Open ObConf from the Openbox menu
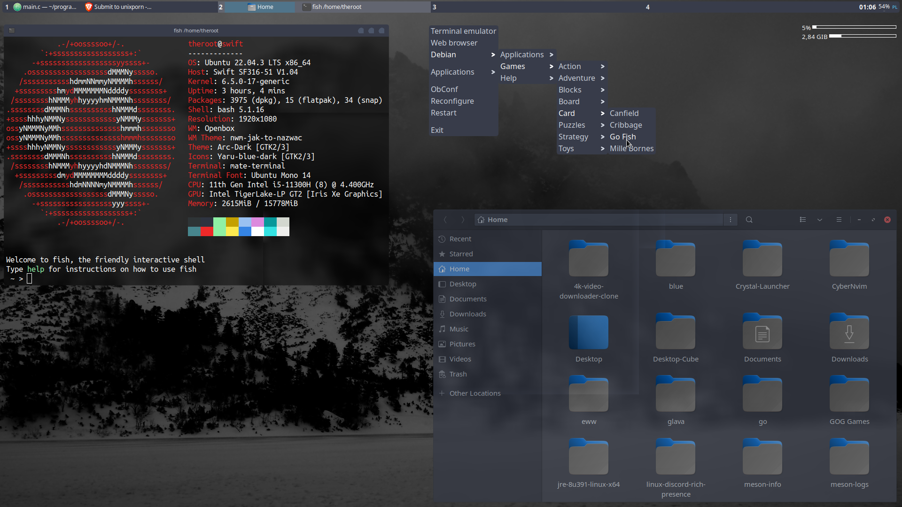 click(x=463, y=89)
